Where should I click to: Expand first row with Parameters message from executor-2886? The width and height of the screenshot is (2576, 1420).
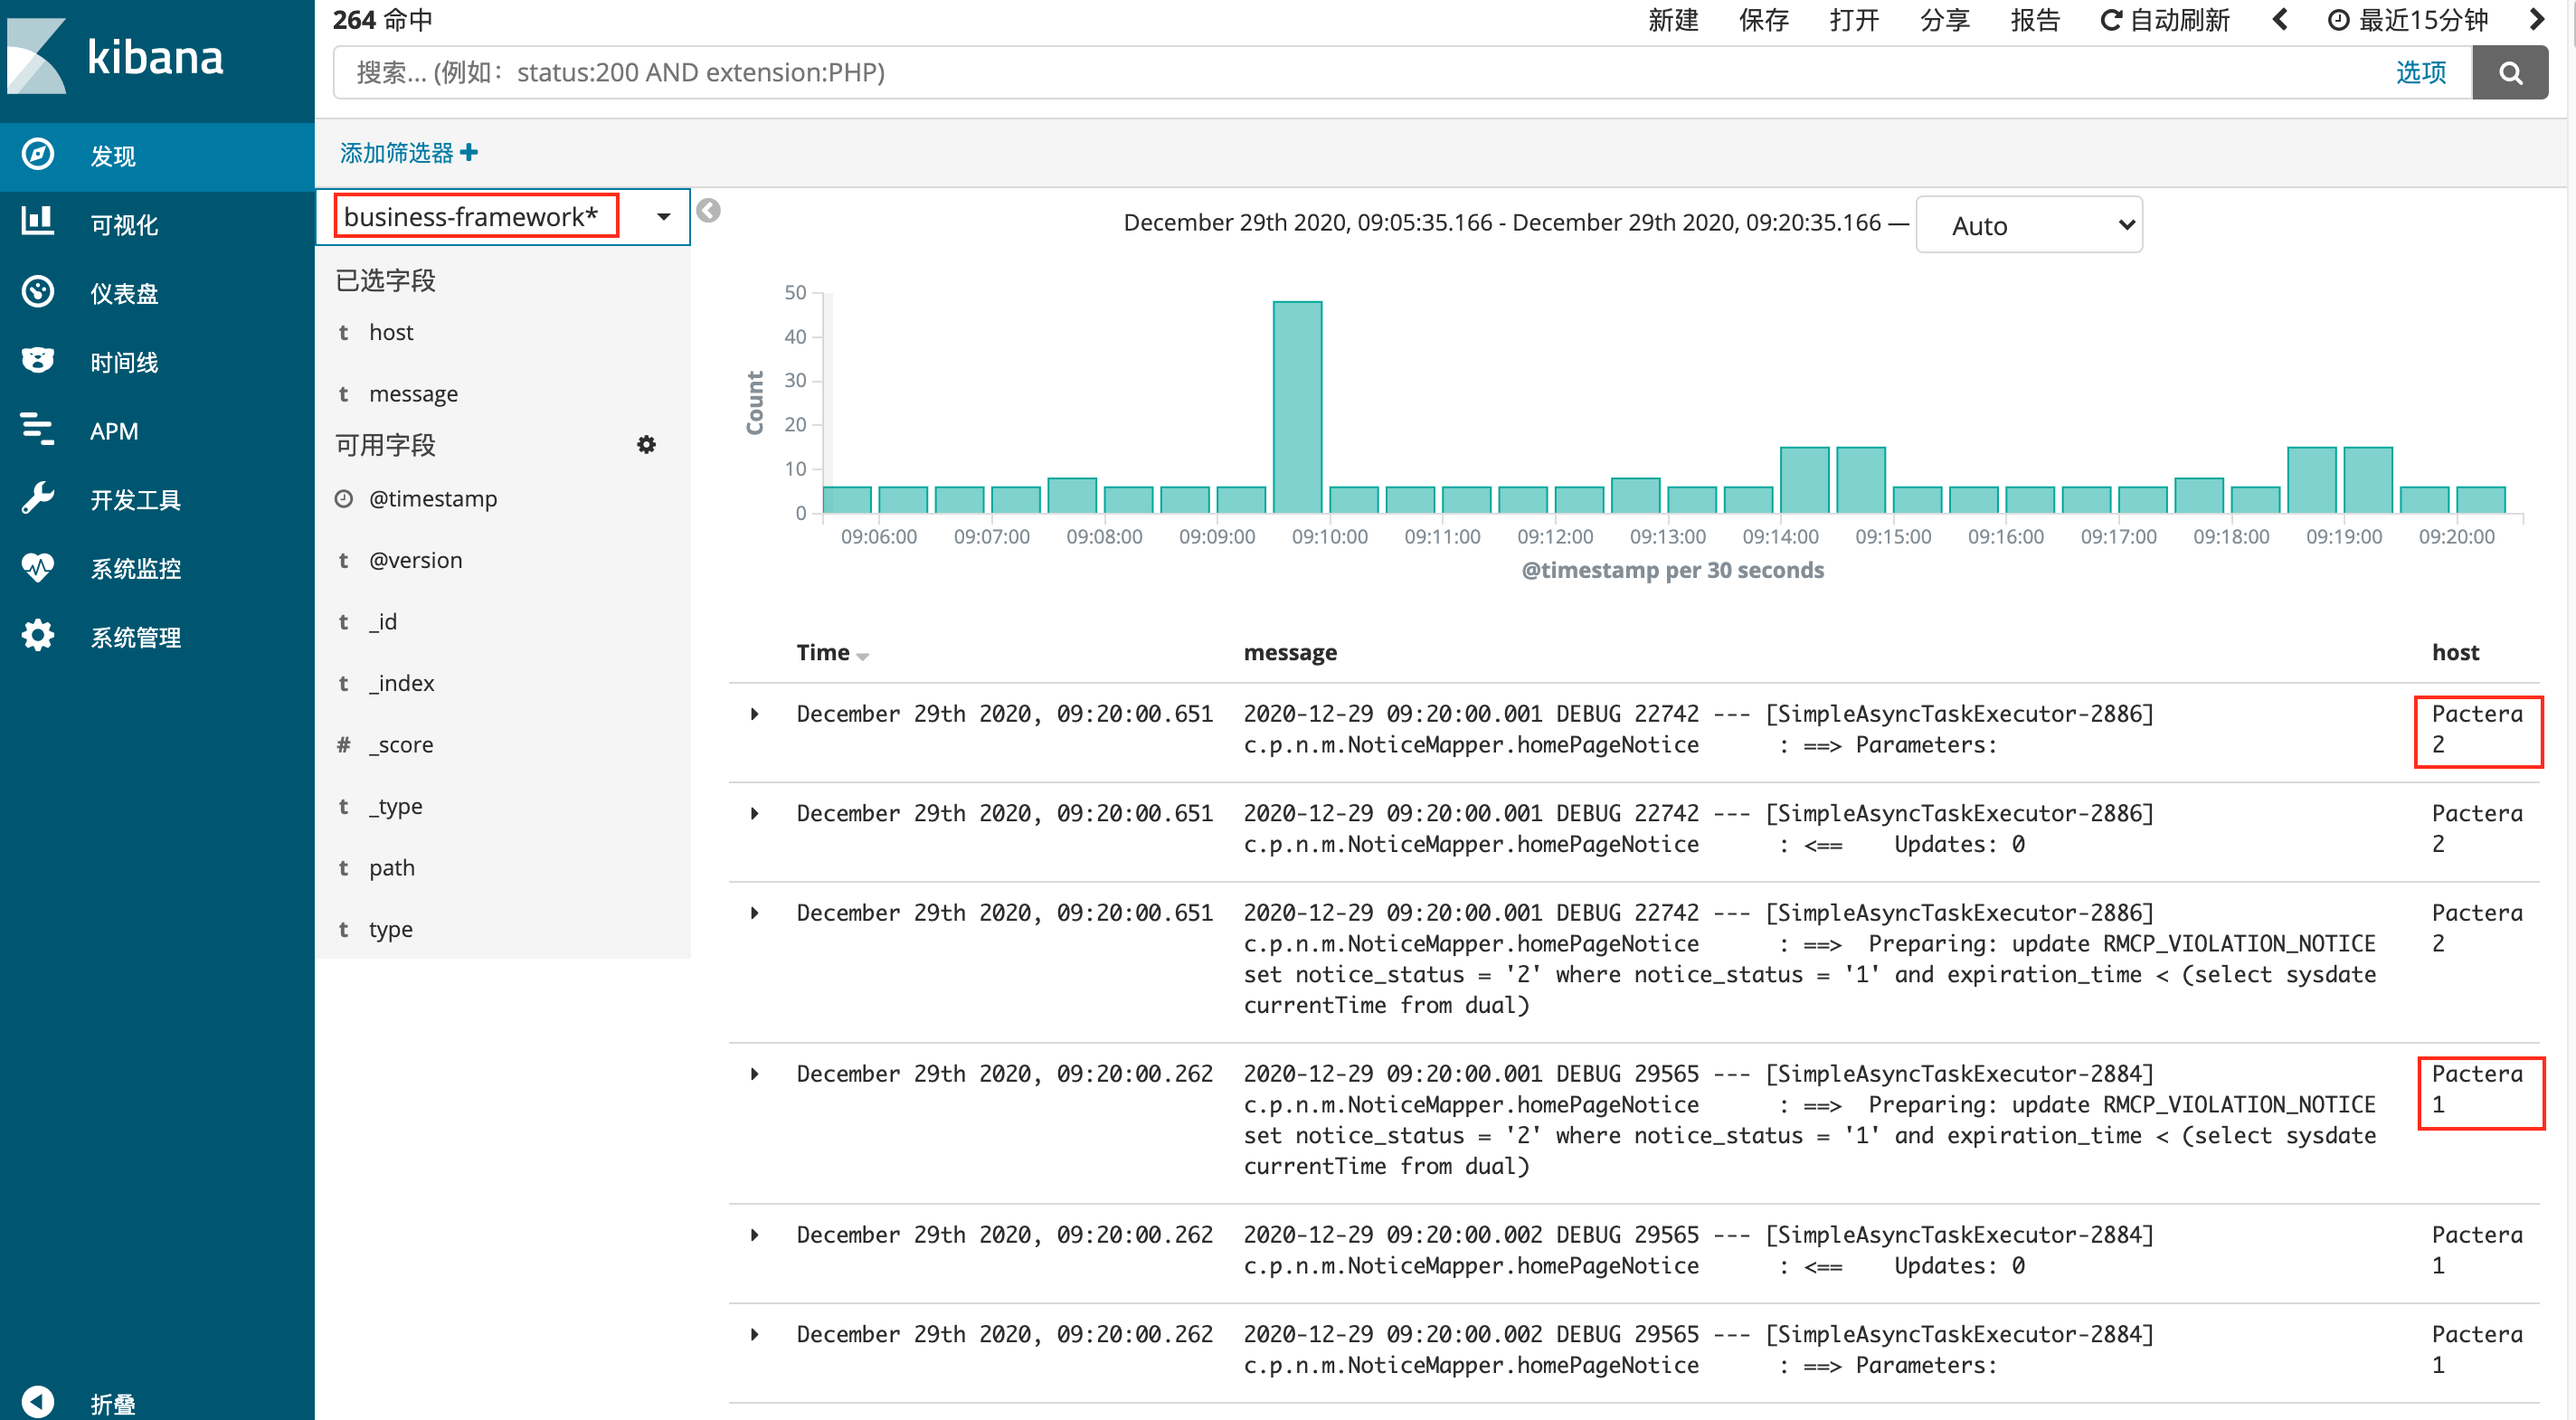coord(755,714)
